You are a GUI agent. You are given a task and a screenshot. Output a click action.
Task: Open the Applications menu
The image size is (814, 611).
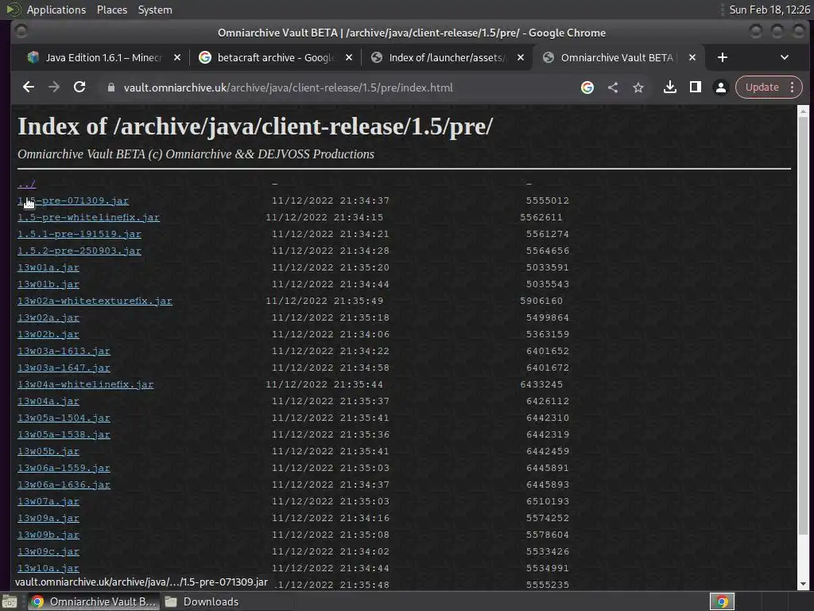tap(56, 10)
